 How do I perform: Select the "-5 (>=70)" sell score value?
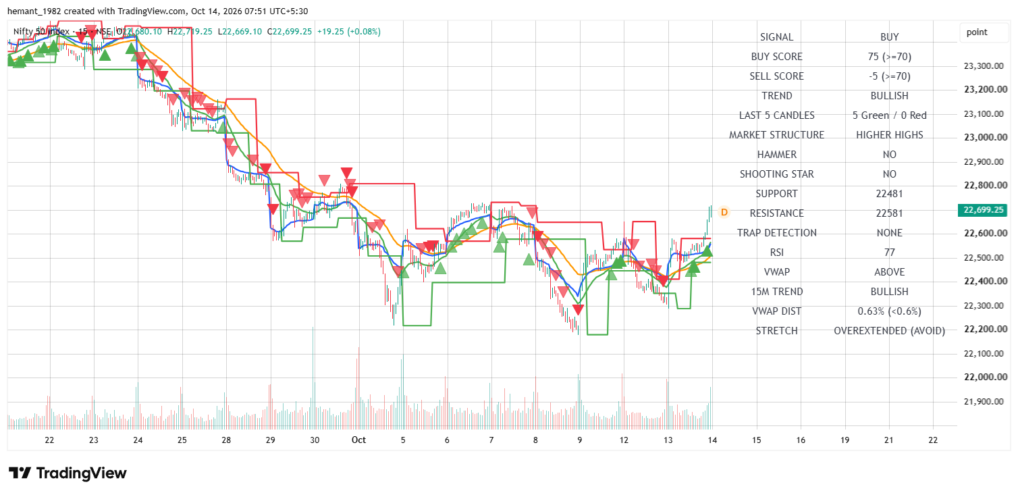point(890,76)
